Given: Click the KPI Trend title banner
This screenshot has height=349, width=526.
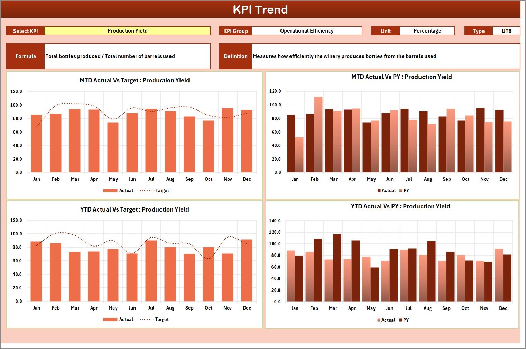Looking at the screenshot, I should tap(261, 9).
